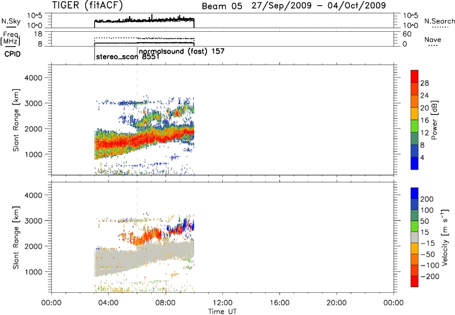Select the "20:00" time tick label

tap(337, 303)
